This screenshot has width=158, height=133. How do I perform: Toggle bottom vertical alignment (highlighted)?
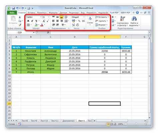point(61,17)
